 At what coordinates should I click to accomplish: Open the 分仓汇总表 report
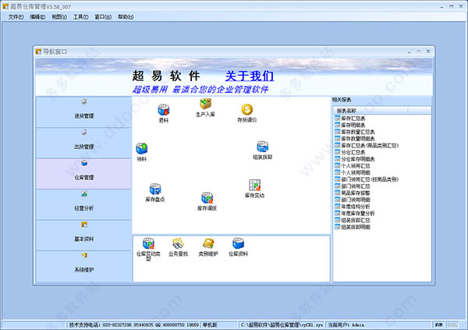350,152
